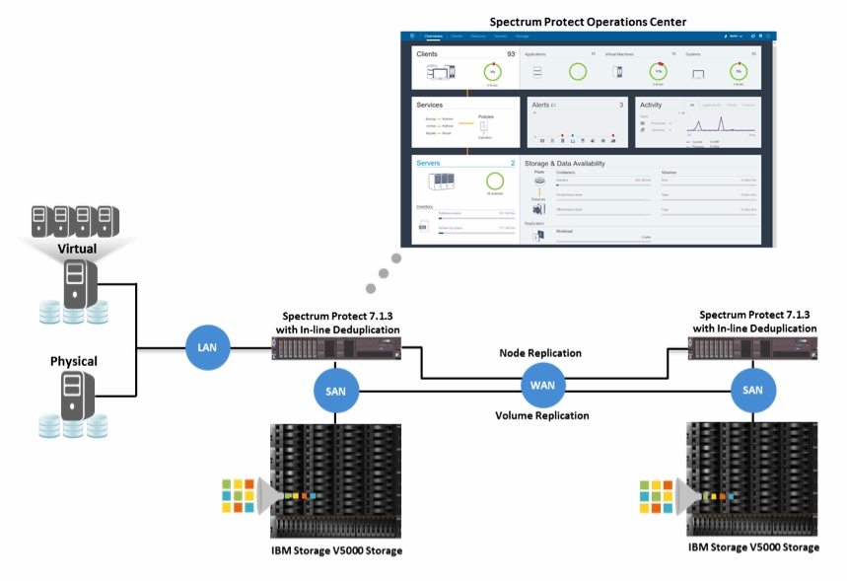This screenshot has width=847, height=581.
Task: Click the four small servers above Virtual
Action: (75, 221)
